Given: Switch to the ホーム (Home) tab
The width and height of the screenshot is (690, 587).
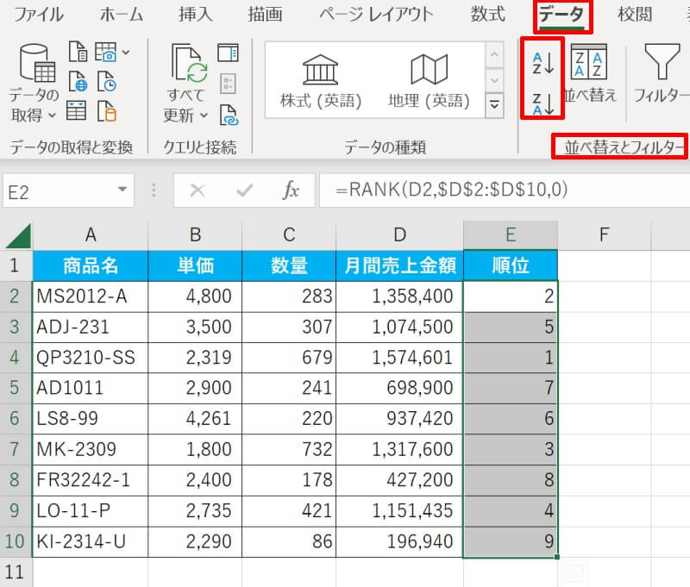Looking at the screenshot, I should pyautogui.click(x=122, y=15).
